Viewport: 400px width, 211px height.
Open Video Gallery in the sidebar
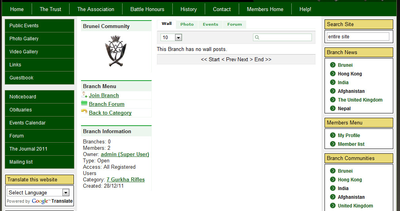pos(40,51)
